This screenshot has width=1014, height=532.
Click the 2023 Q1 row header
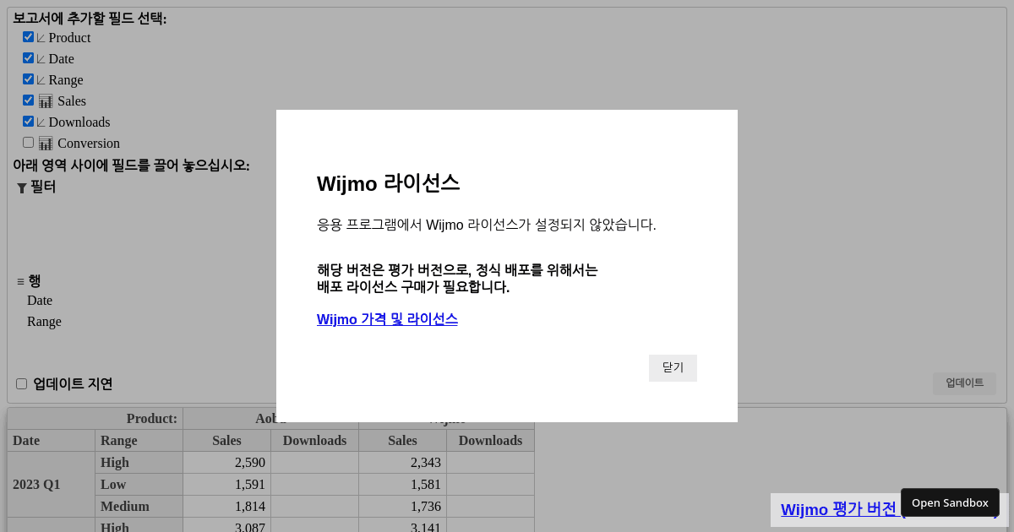coord(52,485)
